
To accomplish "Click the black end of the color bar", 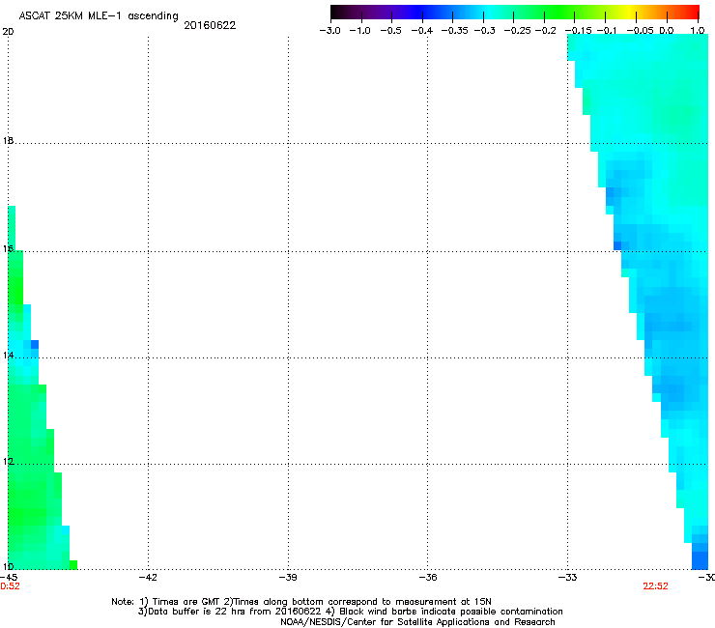I will (336, 12).
